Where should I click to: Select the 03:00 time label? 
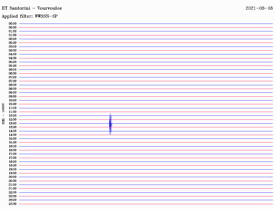tap(13, 47)
